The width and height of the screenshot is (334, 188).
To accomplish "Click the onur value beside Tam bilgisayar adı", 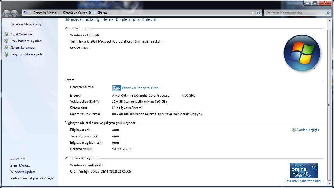I will (x=116, y=136).
